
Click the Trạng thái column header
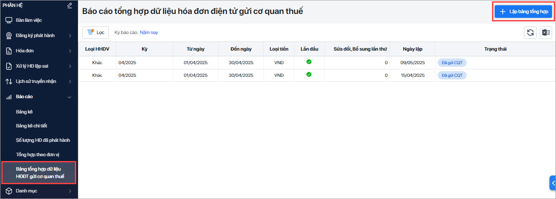pos(496,49)
